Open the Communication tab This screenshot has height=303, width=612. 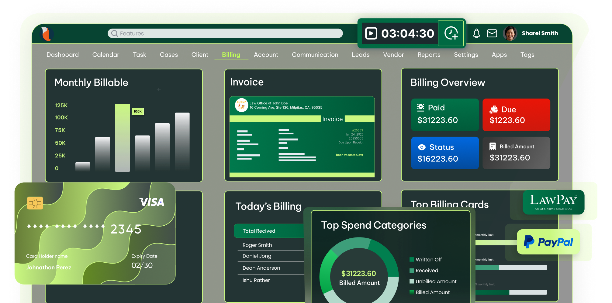(x=315, y=55)
